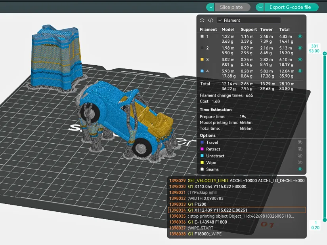
Task: Open the Filament view type dropdown
Action: pos(249,20)
